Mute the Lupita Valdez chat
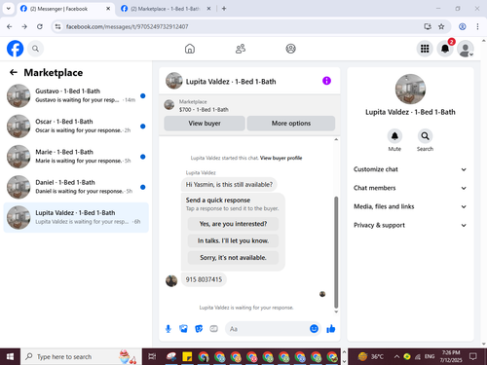 (394, 136)
